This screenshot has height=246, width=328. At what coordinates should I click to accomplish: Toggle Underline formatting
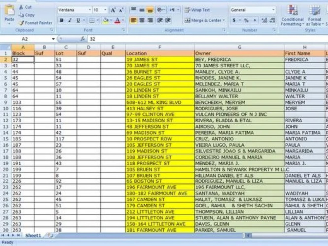tap(78, 20)
